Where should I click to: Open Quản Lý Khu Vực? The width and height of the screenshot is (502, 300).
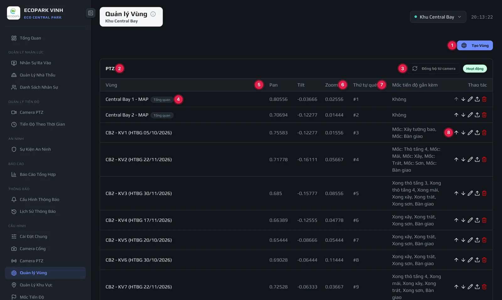point(45,285)
